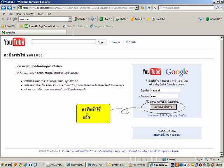
Task: Click the Add to Favorites Bar star icon
Action: (21, 26)
